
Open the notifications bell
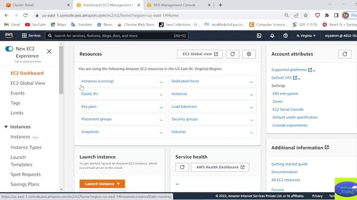[272, 36]
